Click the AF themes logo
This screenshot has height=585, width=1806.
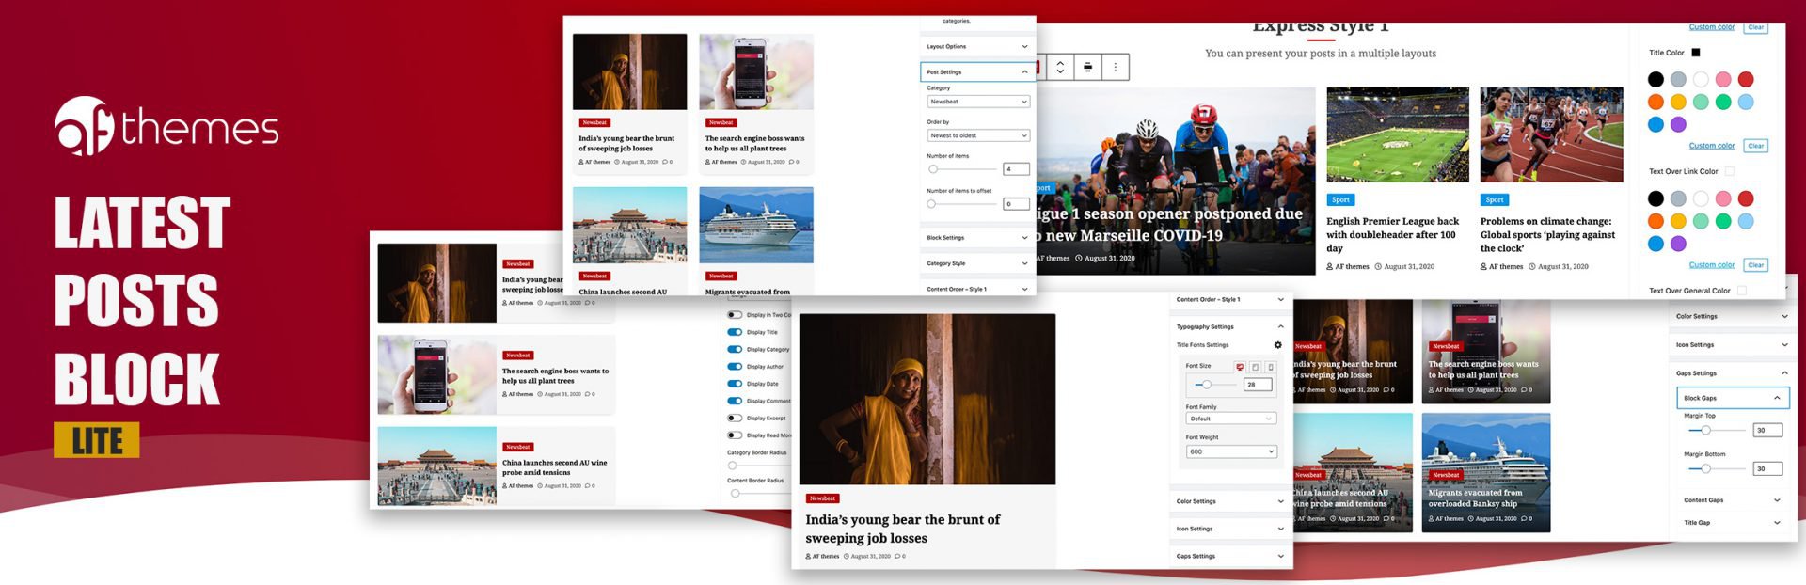click(x=166, y=126)
